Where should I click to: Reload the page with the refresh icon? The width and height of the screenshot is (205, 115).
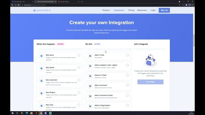[19, 5]
